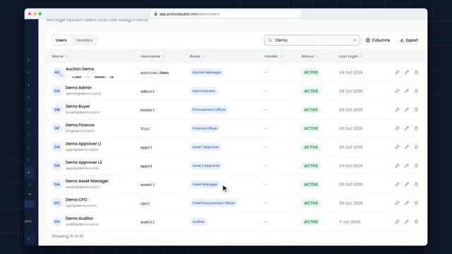The image size is (452, 254).
Task: Key icon in Demo Approver L2 row
Action: click(x=397, y=166)
